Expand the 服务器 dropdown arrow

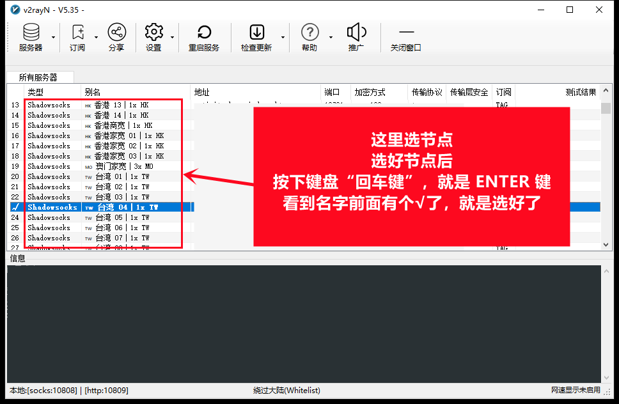click(53, 38)
